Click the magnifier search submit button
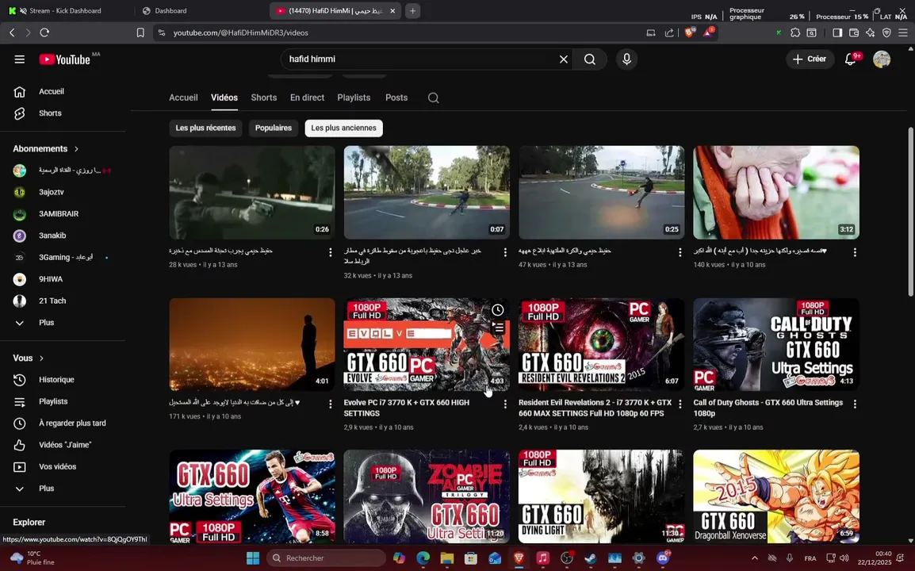Viewport: 915px width, 571px height. pos(590,59)
